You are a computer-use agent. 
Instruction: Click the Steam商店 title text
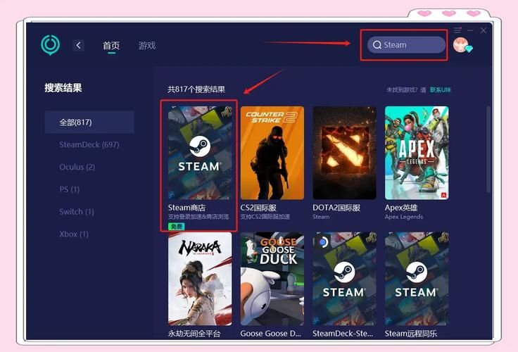click(187, 208)
